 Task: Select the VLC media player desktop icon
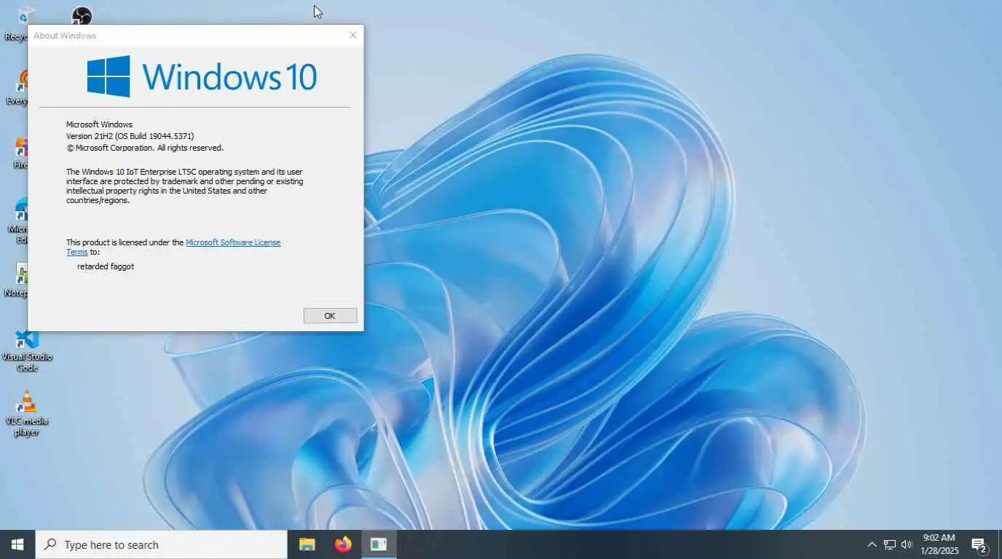tap(27, 414)
